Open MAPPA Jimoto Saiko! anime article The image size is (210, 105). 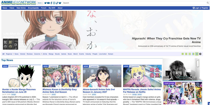[x=142, y=91]
